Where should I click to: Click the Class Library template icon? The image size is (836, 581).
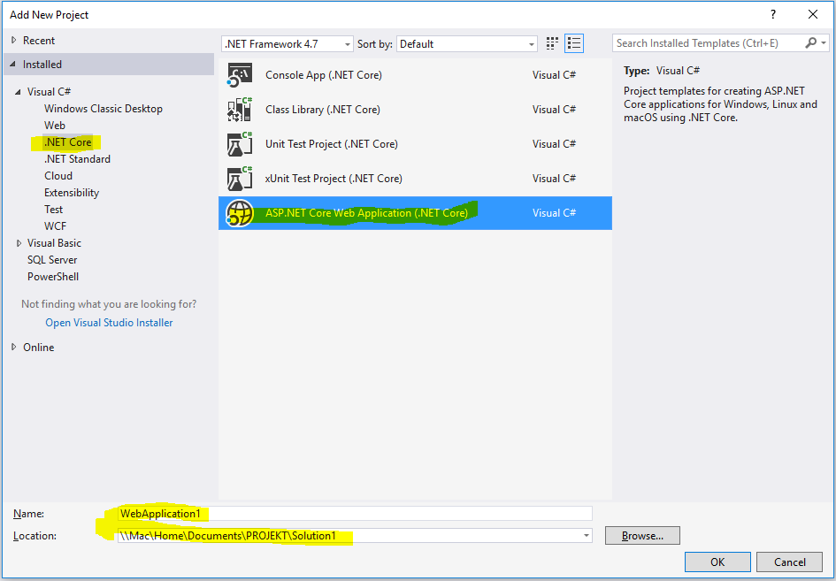[x=240, y=110]
